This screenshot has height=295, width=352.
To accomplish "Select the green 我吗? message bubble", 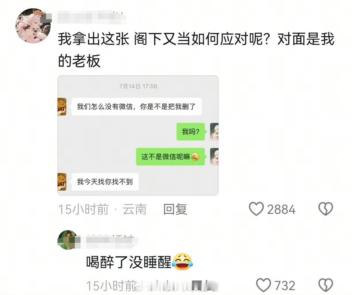I will click(191, 132).
